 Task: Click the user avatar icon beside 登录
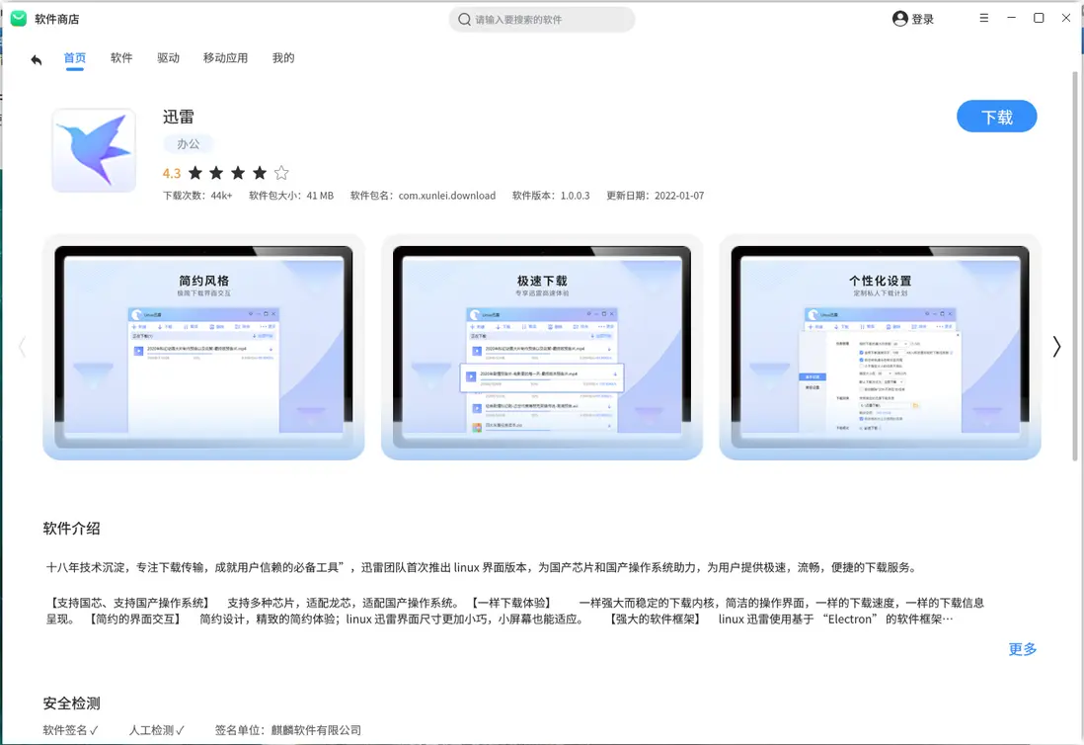pos(898,18)
